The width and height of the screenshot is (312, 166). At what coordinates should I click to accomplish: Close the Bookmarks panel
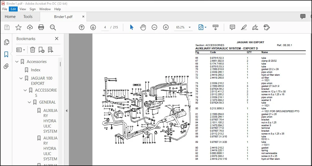click(x=57, y=39)
